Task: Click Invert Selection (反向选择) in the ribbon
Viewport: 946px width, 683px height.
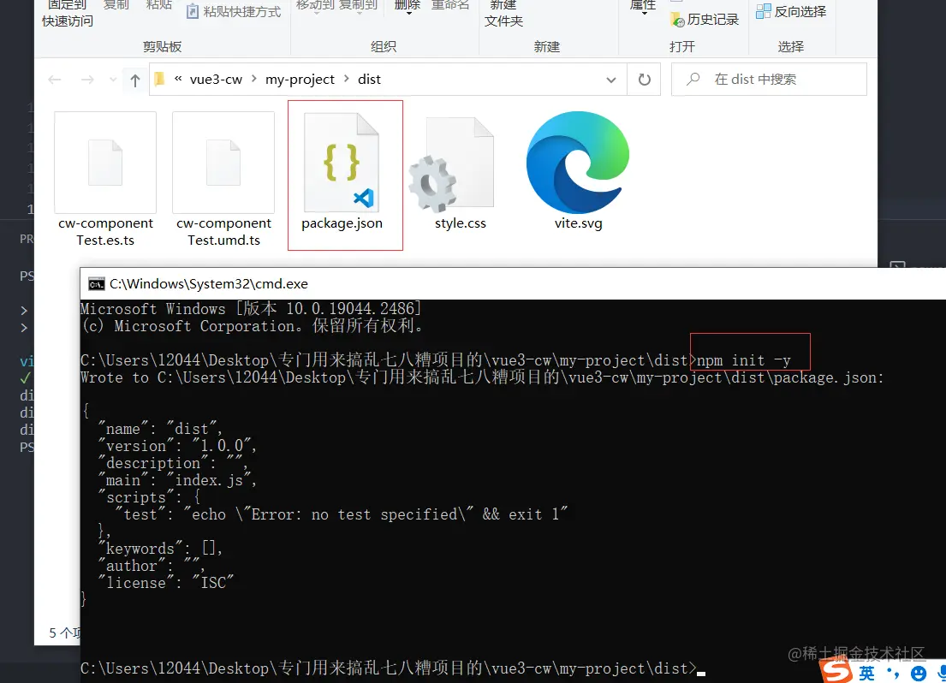Action: click(x=791, y=11)
